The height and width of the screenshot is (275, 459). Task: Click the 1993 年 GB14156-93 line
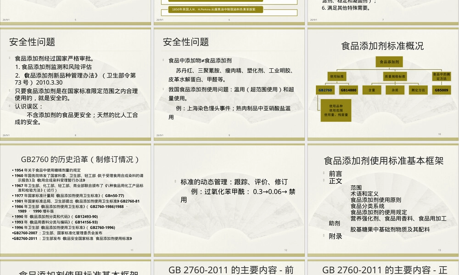pos(56,222)
